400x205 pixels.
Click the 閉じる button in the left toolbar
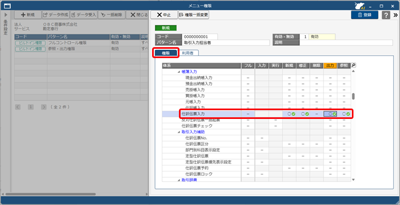(138, 15)
